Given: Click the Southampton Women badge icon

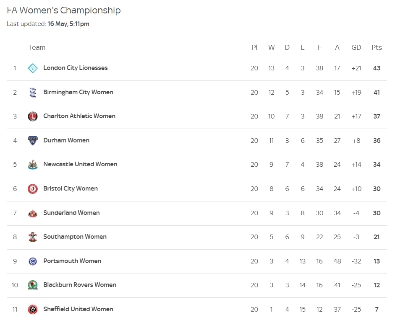Looking at the screenshot, I should 33,237.
